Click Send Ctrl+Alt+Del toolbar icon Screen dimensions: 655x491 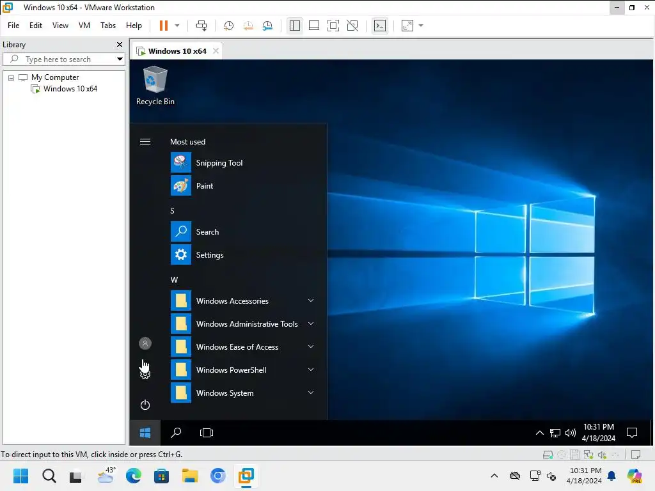tap(201, 26)
